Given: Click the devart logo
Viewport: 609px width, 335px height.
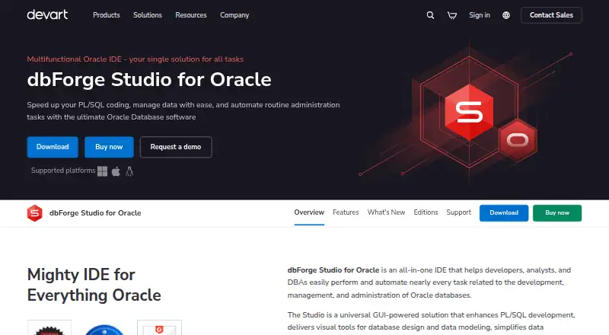Looking at the screenshot, I should tap(47, 14).
